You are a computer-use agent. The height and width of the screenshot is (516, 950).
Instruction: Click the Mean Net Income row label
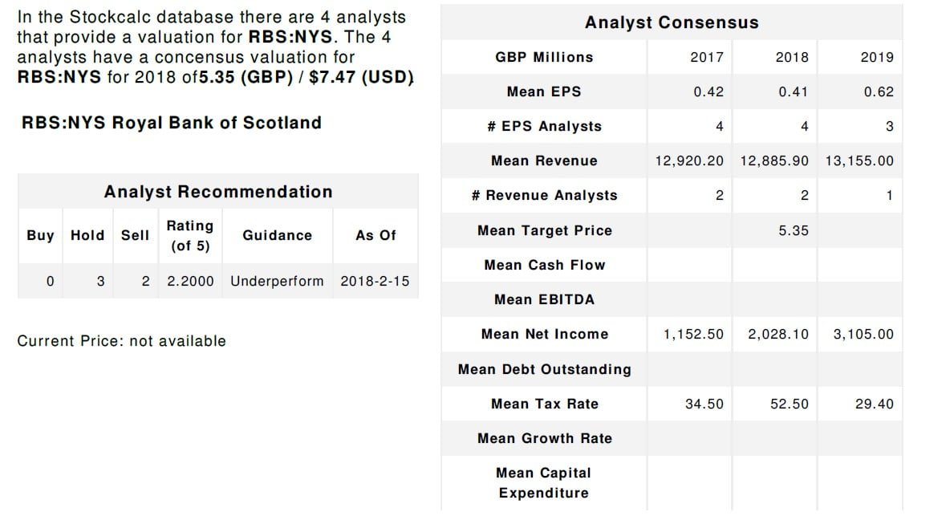544,334
